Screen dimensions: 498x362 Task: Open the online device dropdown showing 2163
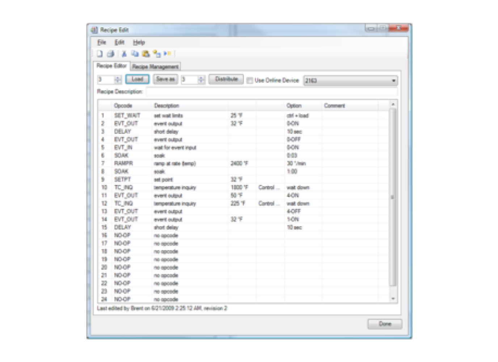(x=394, y=80)
